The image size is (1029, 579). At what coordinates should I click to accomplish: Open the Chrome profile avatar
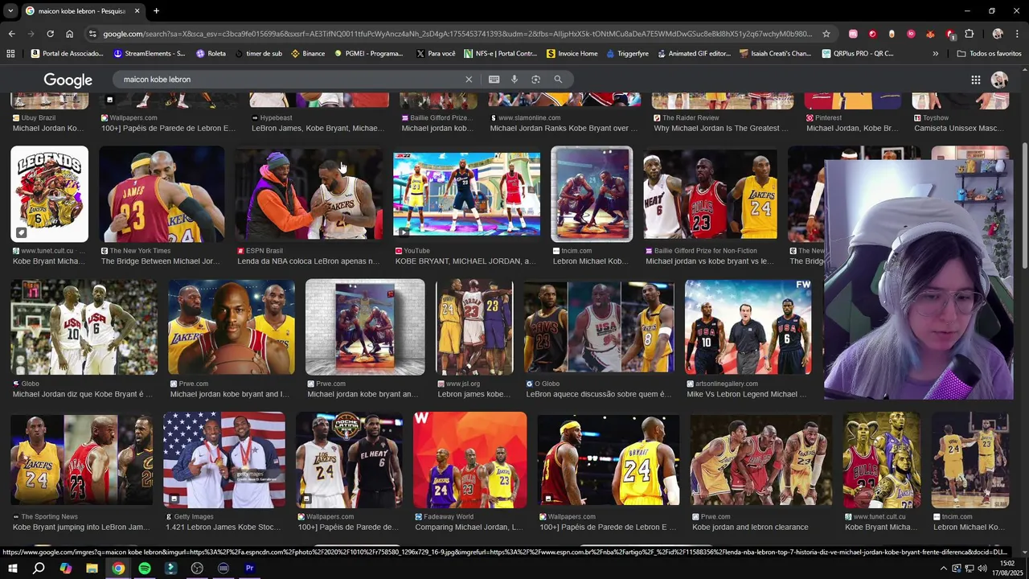pos(998,34)
